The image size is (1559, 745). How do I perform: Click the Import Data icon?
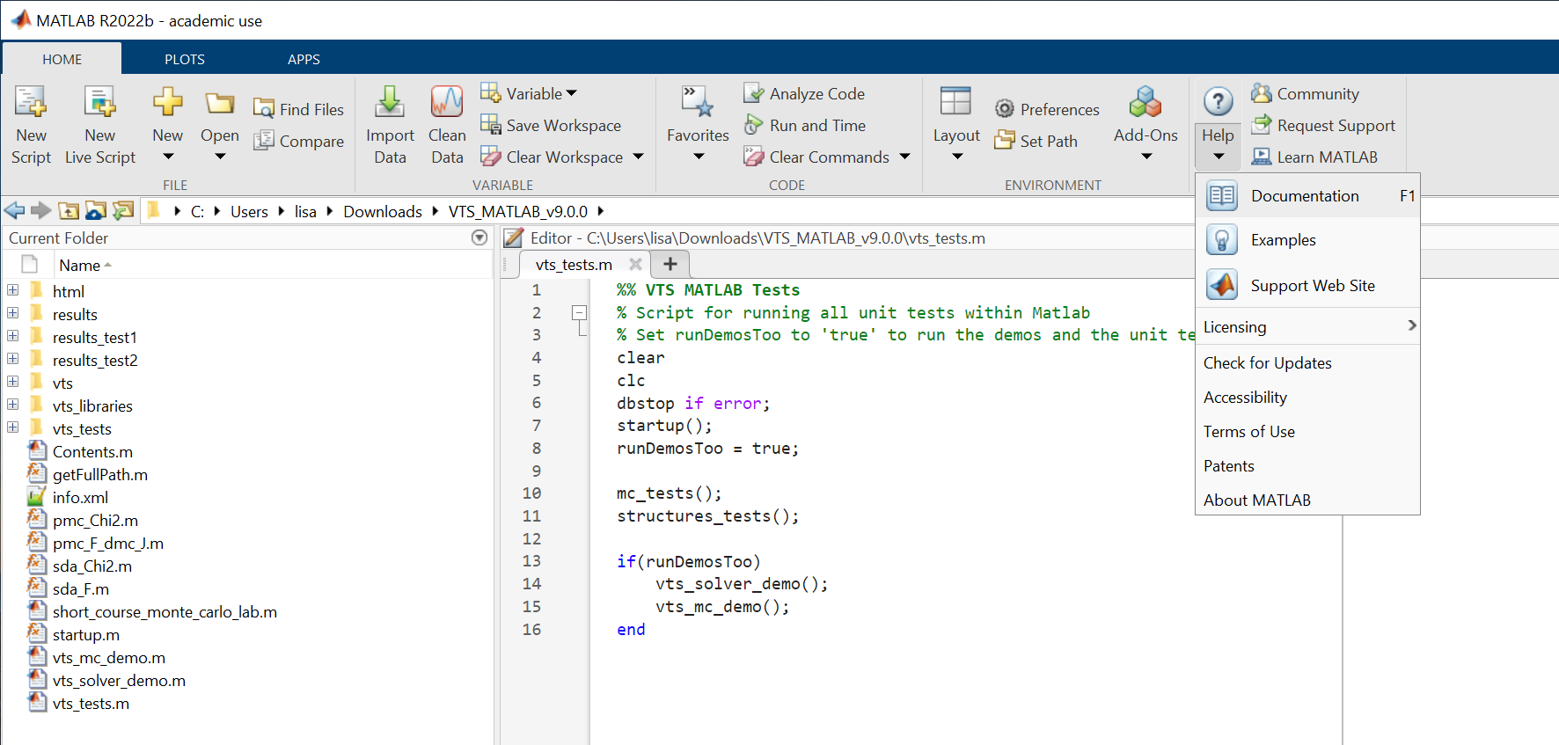[390, 103]
